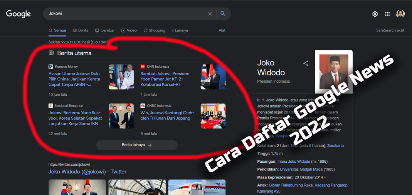The image size is (412, 195).
Task: Click the CNN Indonesia source icon
Action: (143, 67)
